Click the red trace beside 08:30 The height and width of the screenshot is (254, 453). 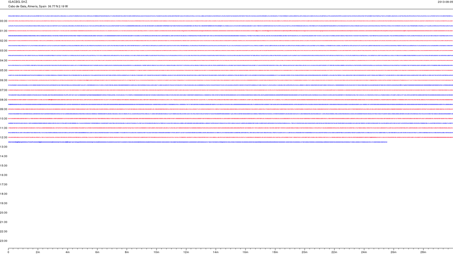point(231,100)
